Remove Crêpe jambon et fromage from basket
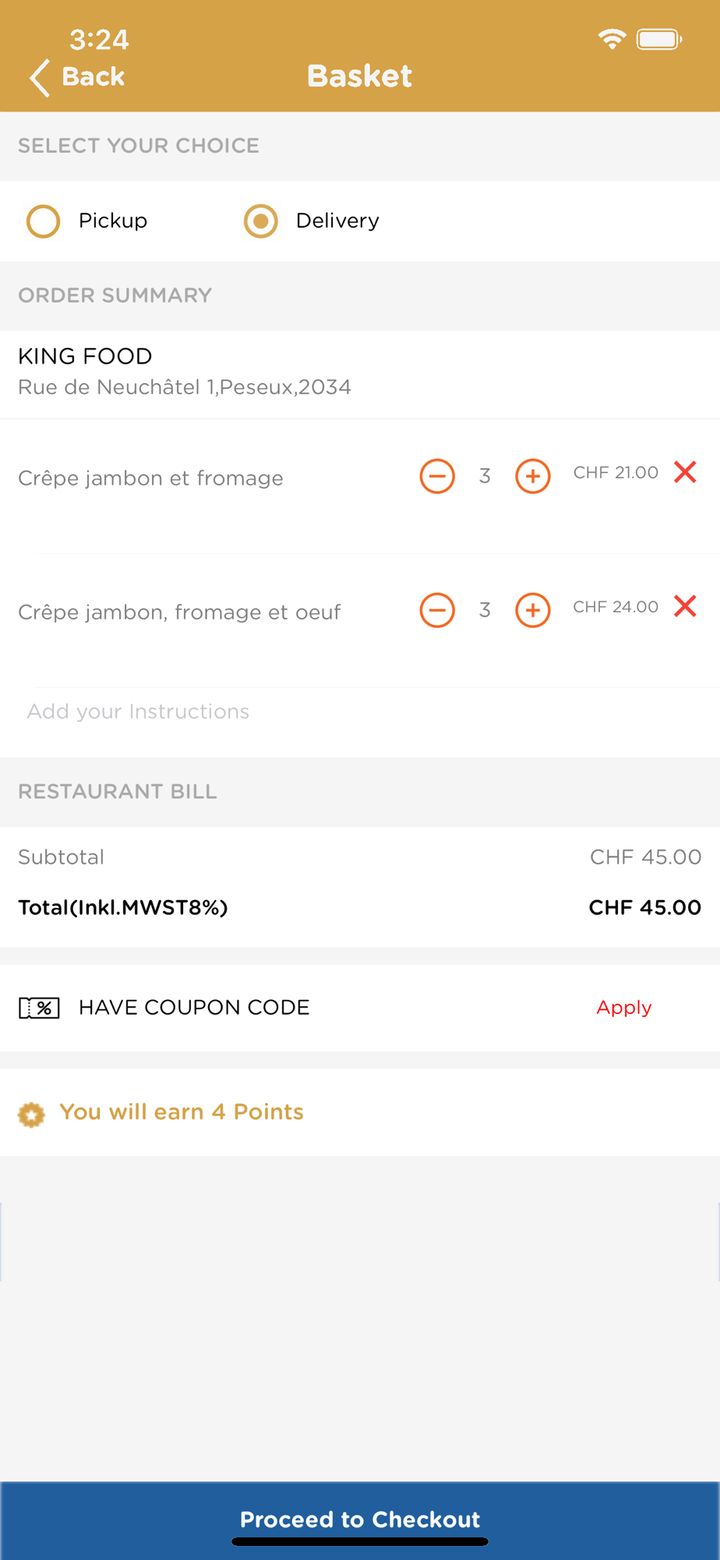 pos(685,472)
